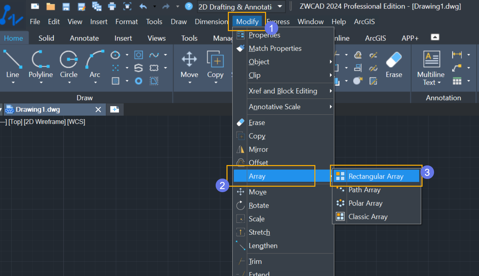Select the Polyline tool

tap(41, 64)
